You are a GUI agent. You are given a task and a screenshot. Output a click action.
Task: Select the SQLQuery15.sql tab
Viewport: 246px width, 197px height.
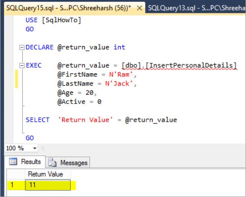[69, 8]
